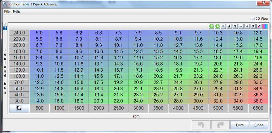Select the 4500 rpm axis cell
The image size is (272, 133).
point(198,108)
